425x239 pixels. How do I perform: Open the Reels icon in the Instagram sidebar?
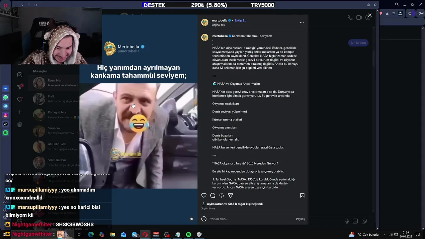point(20,75)
